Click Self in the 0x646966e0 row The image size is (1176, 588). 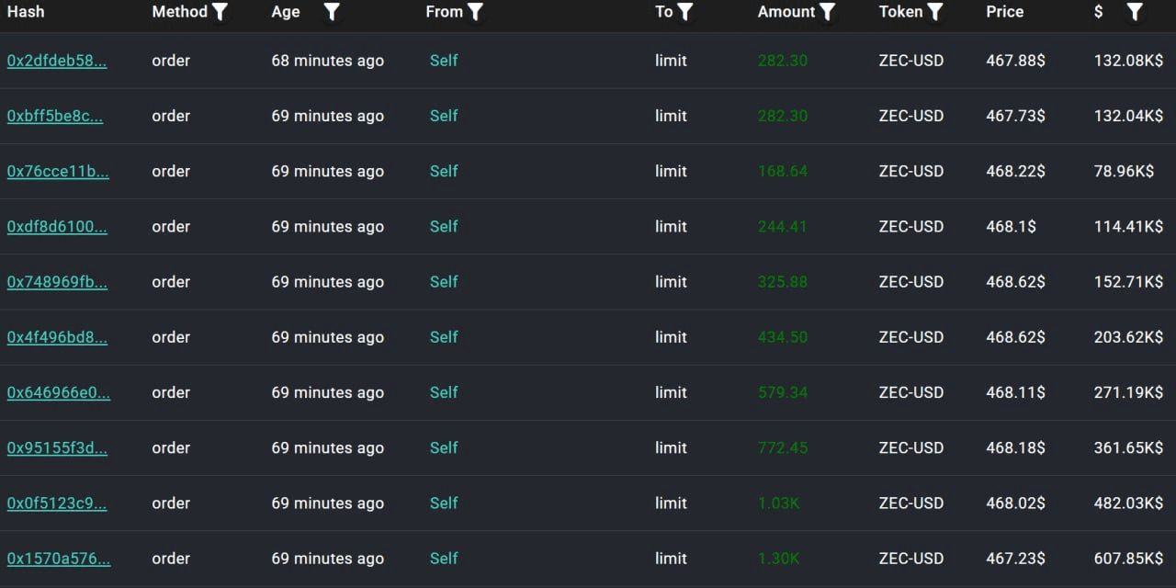pos(444,392)
